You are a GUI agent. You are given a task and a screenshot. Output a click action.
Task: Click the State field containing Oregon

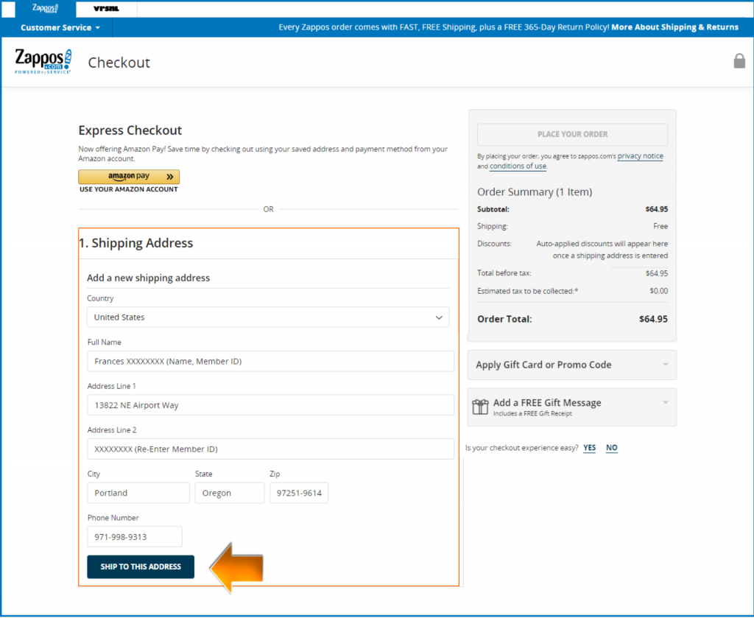click(230, 493)
